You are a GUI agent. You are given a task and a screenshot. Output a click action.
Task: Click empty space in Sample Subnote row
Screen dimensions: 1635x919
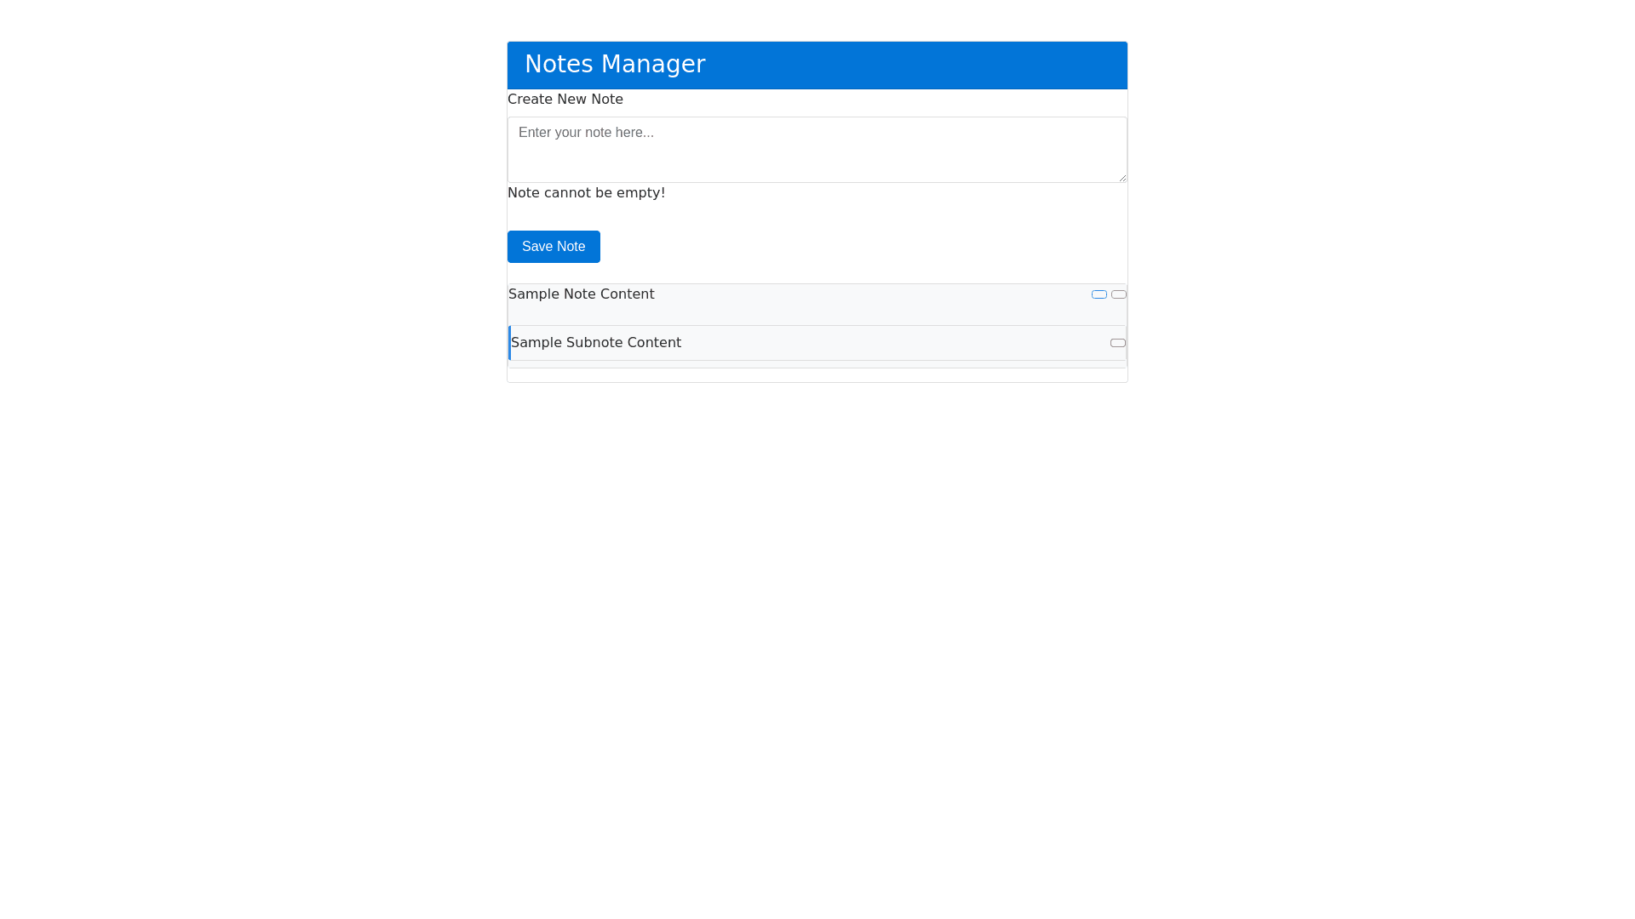[x=894, y=343]
